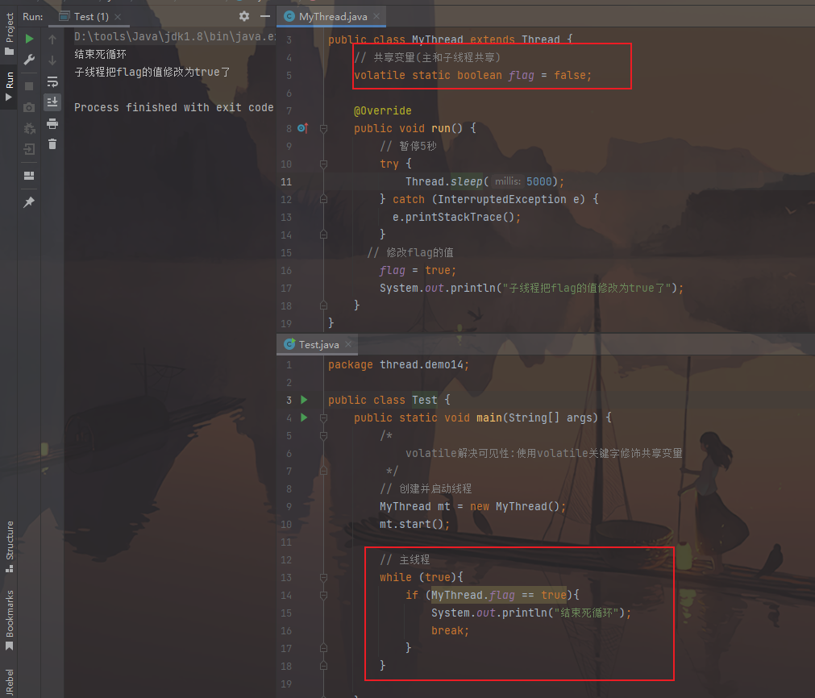815x698 pixels.
Task: Select the Test.java editor tab
Action: click(x=318, y=344)
